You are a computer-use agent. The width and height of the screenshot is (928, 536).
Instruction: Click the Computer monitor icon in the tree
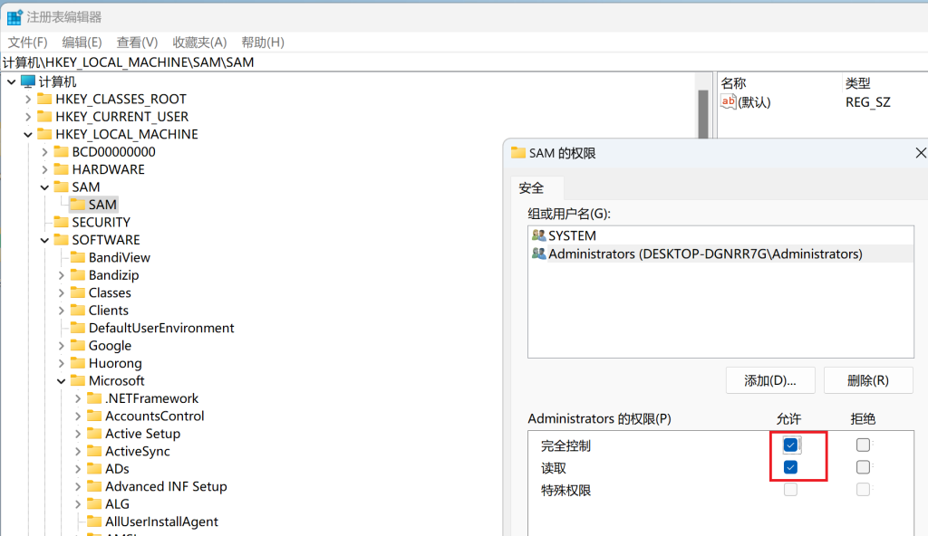pyautogui.click(x=28, y=81)
